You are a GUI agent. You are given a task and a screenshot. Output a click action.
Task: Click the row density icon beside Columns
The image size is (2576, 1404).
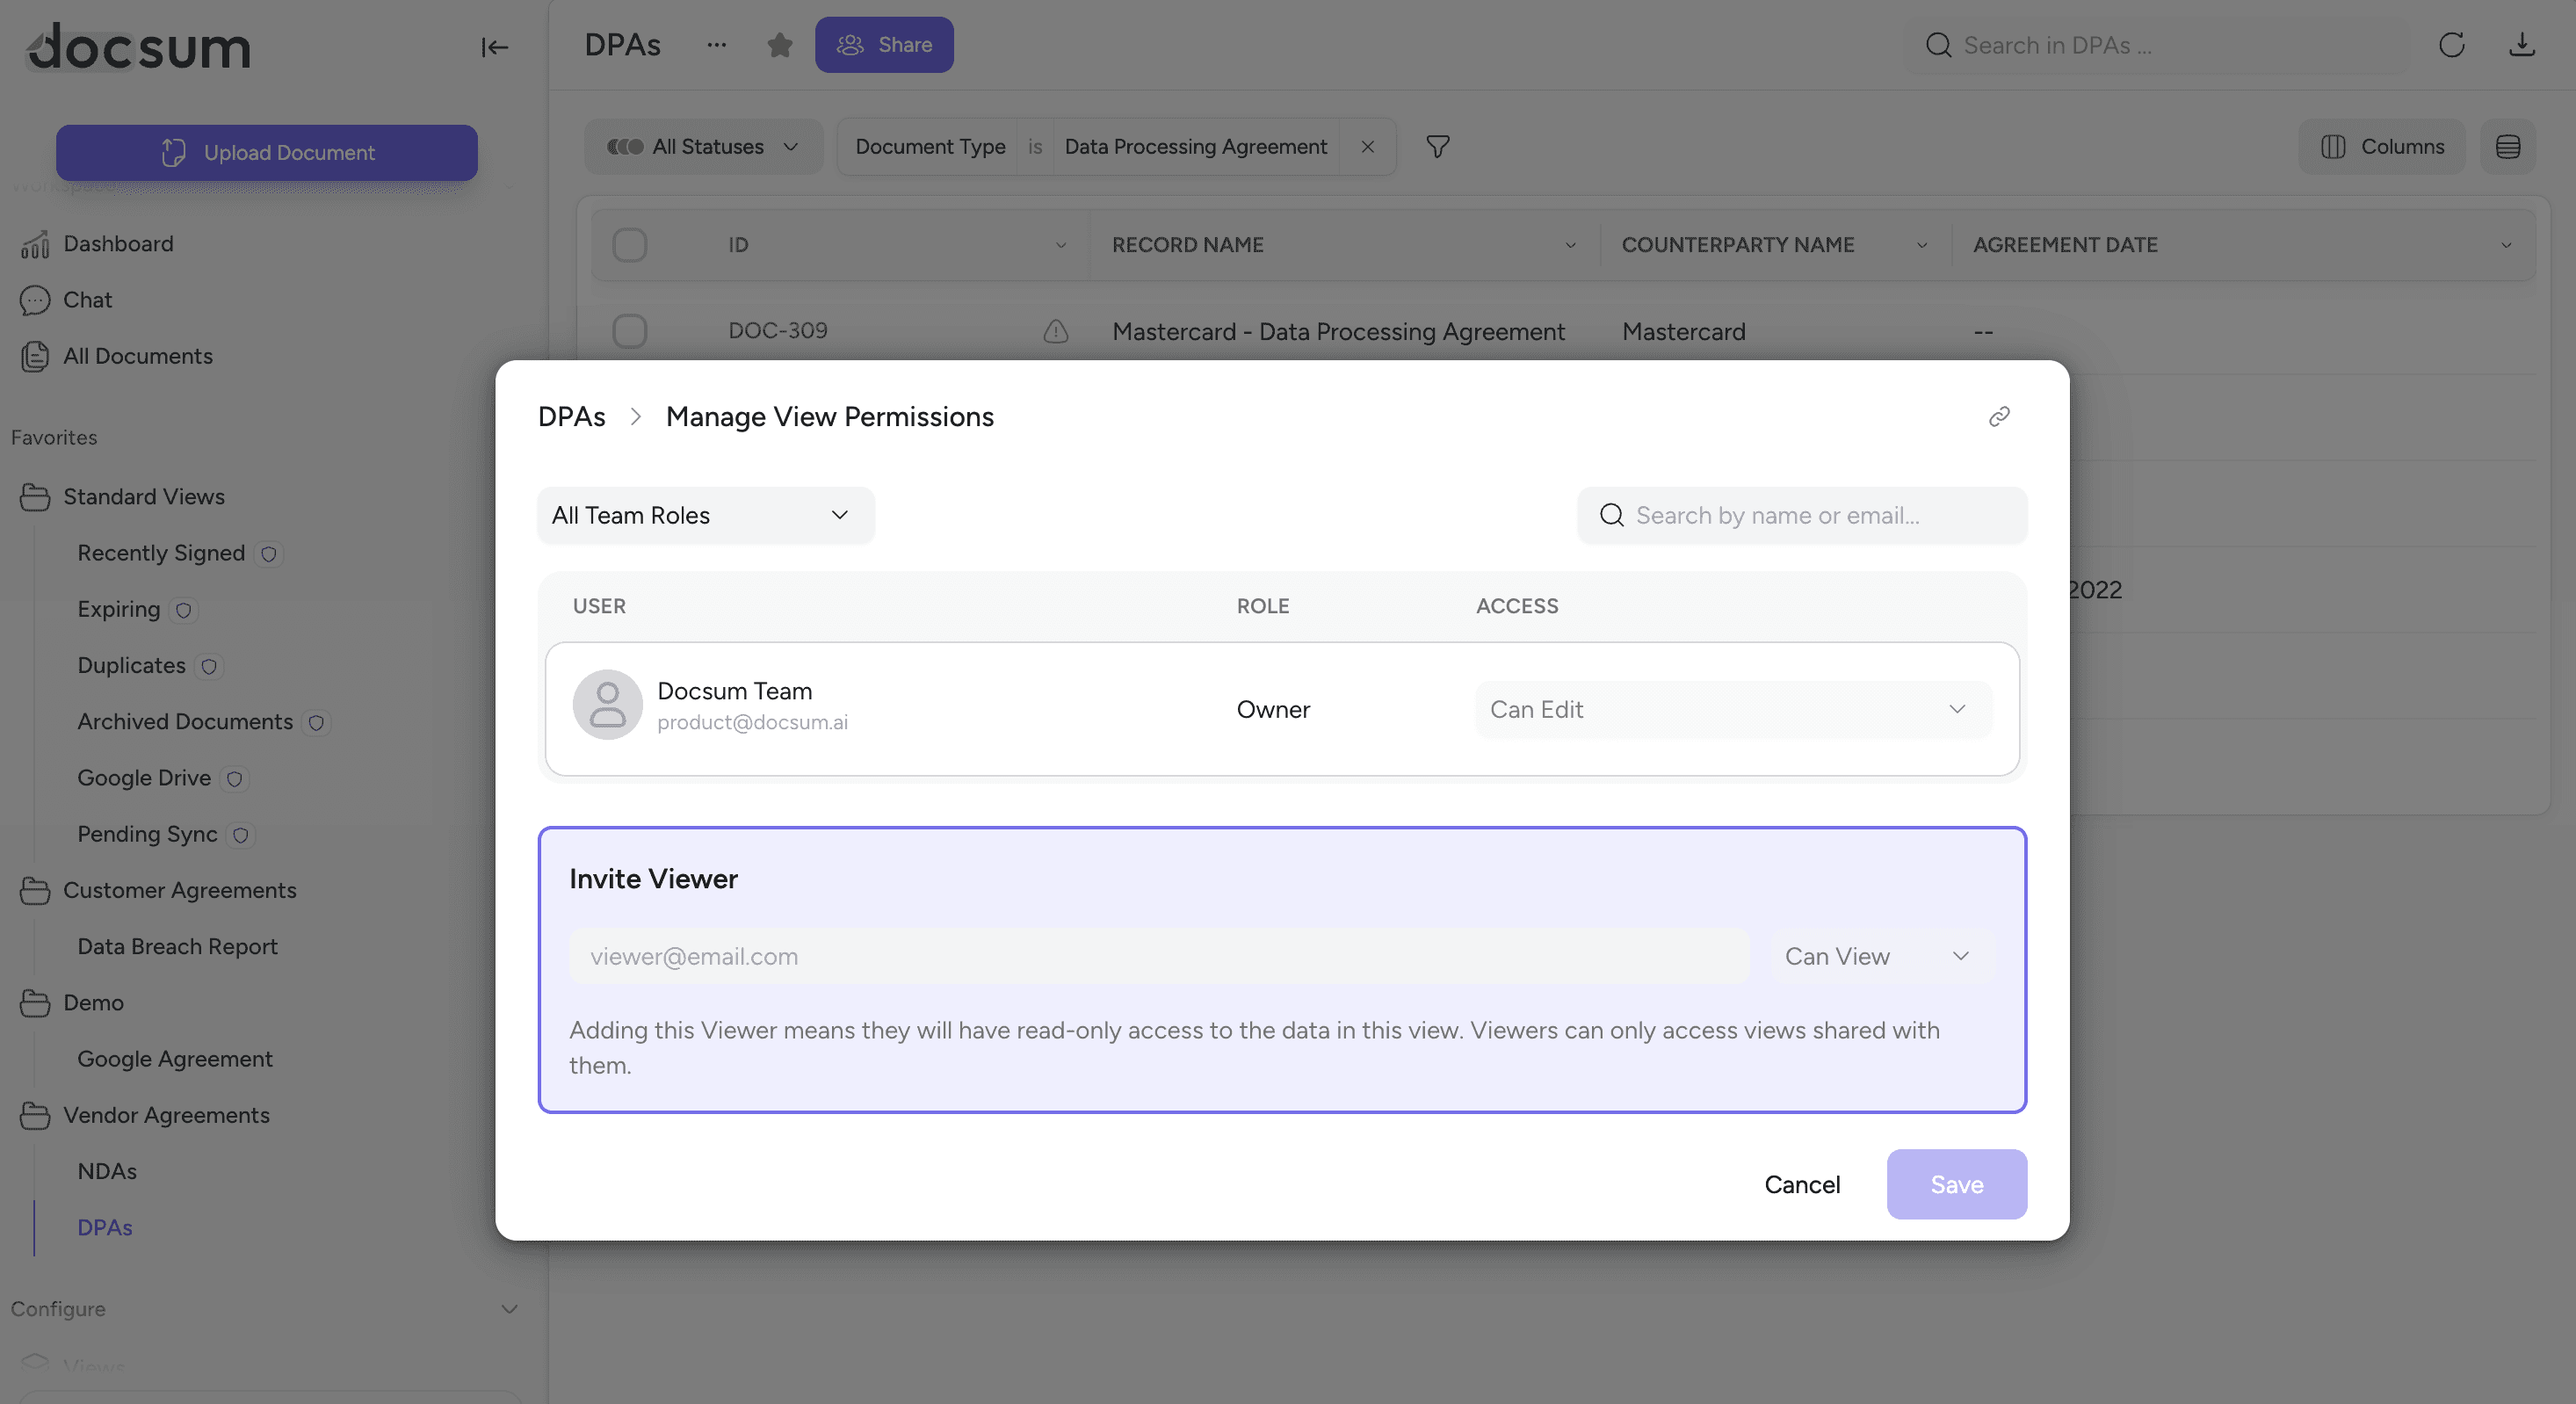[x=2507, y=147]
